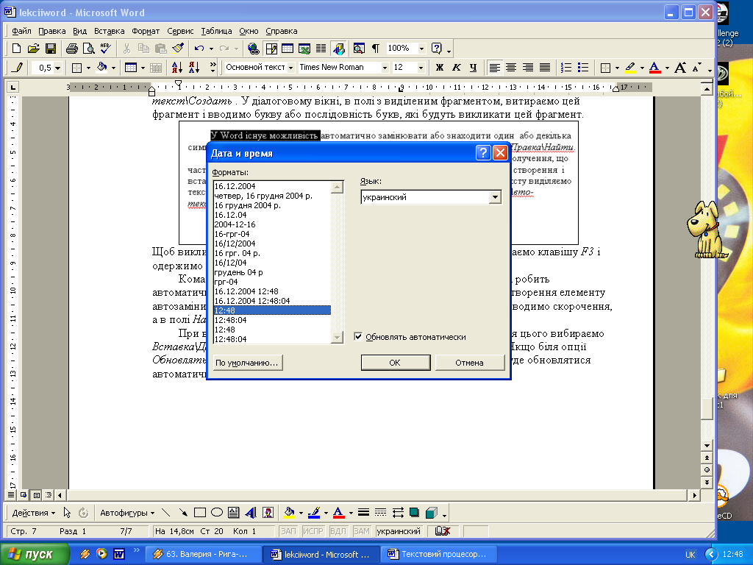The height and width of the screenshot is (565, 753).
Task: Open the Document Map
Action: pyautogui.click(x=359, y=48)
